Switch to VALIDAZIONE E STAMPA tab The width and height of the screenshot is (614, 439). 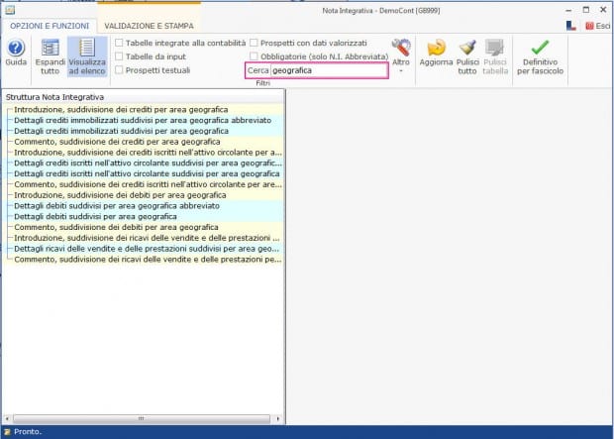coord(149,26)
